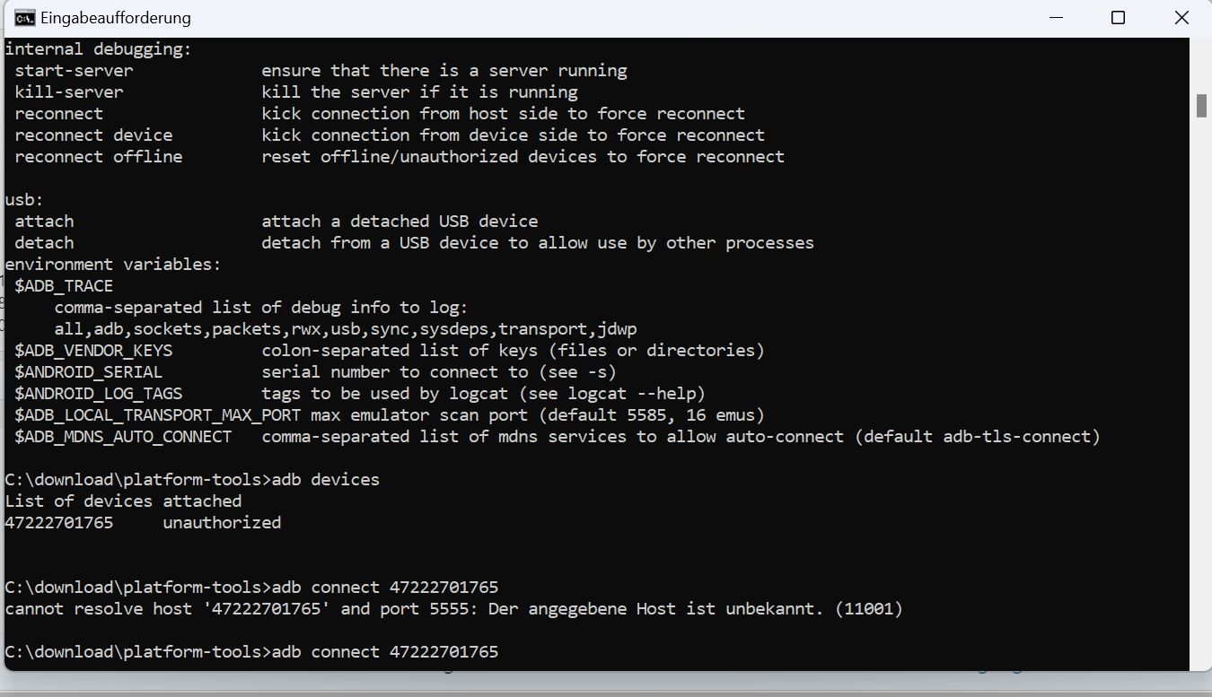Click the vertical scrollbar thumb
1212x697 pixels.
1201,105
